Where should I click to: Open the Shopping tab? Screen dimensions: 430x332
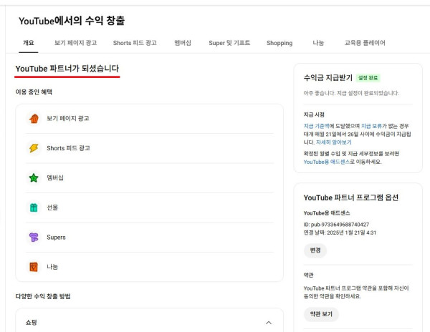[279, 43]
